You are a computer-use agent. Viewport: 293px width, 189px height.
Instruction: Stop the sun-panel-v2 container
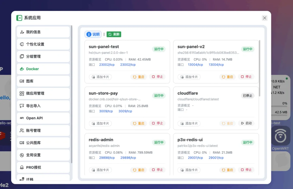[x=246, y=76]
